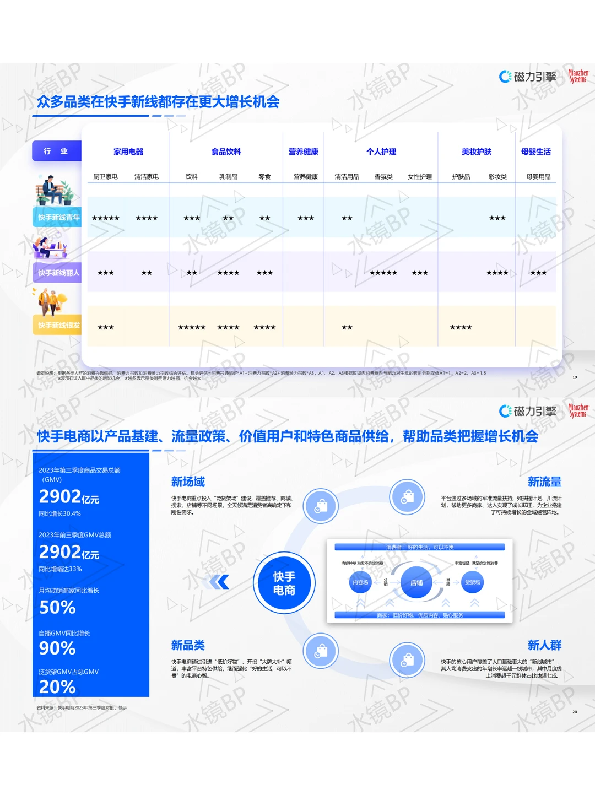Click the 饮料 subcategory label
Screen dimensions: 595x795
[192, 177]
